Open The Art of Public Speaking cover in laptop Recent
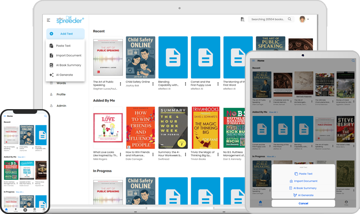Image resolution: width=360 pixels, height=214 pixels. [108, 57]
